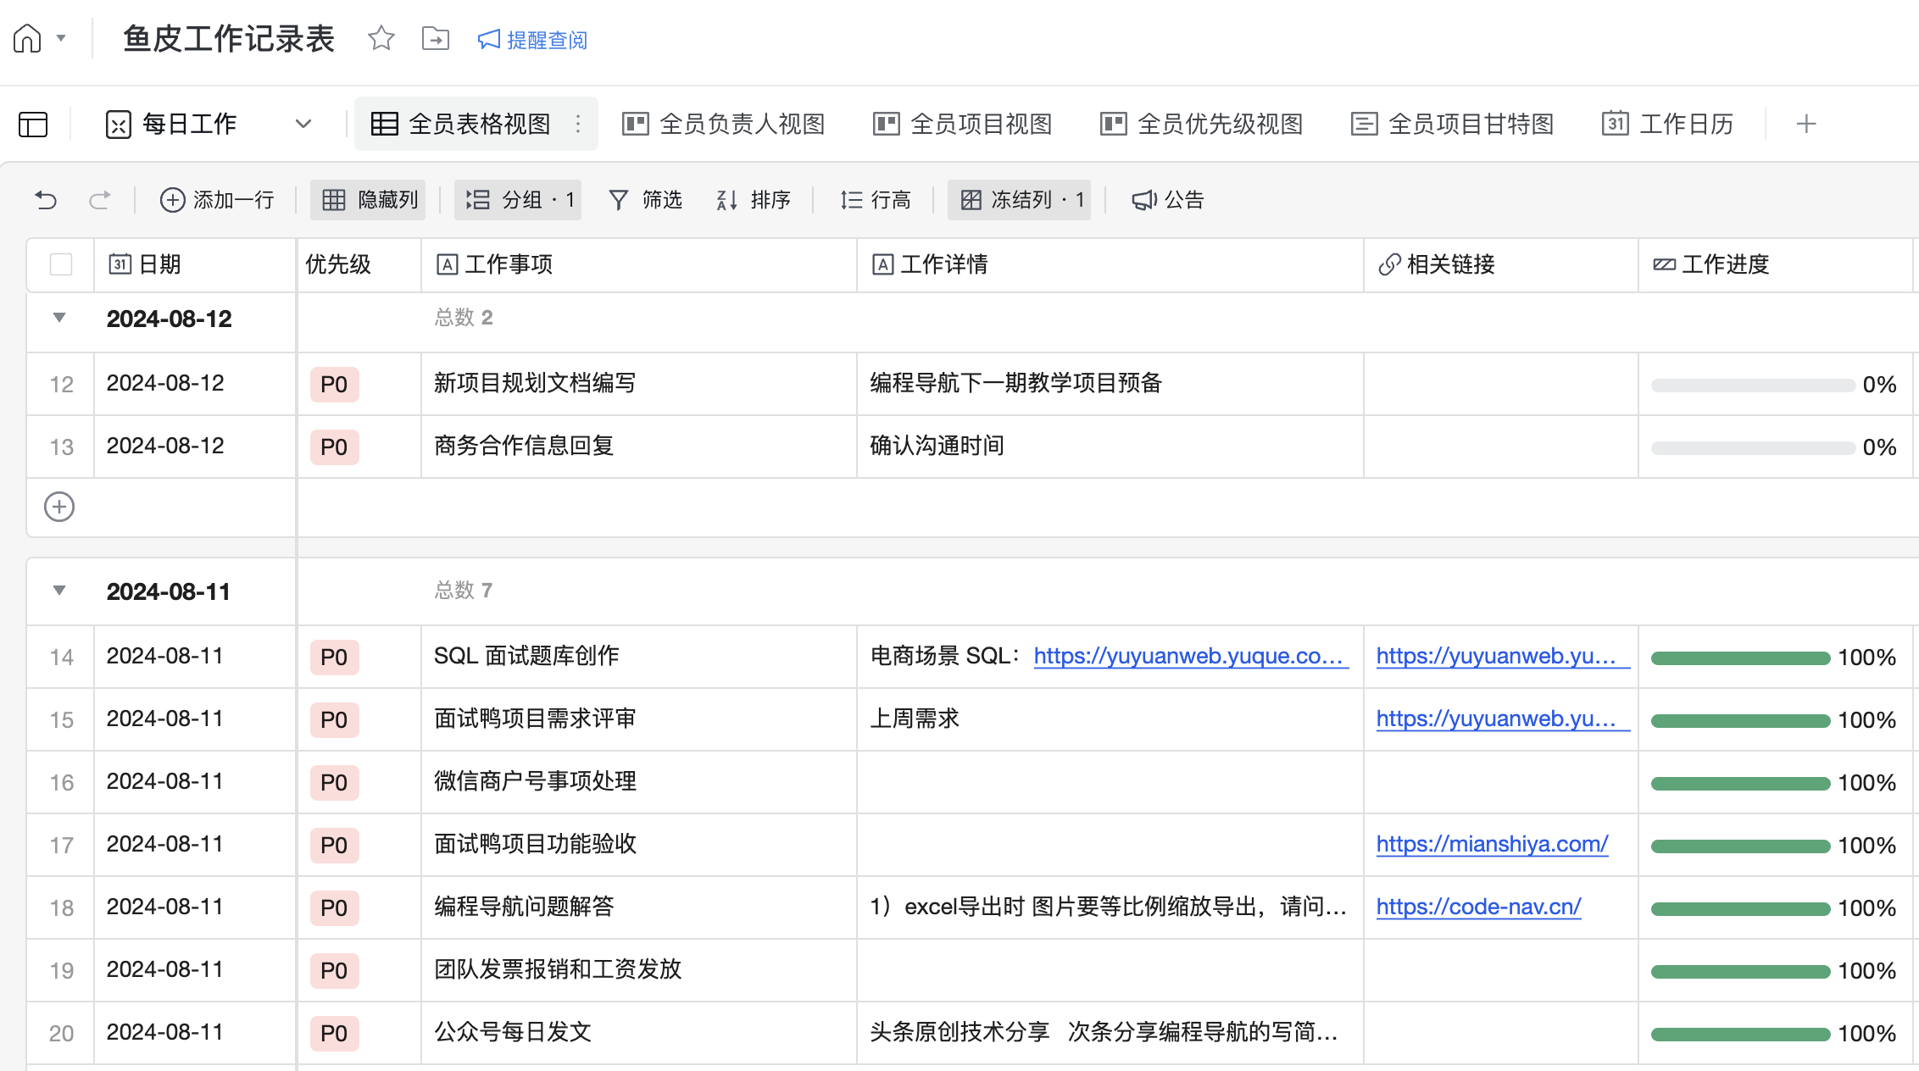Open https://code-nav.cn/ link

(1478, 907)
